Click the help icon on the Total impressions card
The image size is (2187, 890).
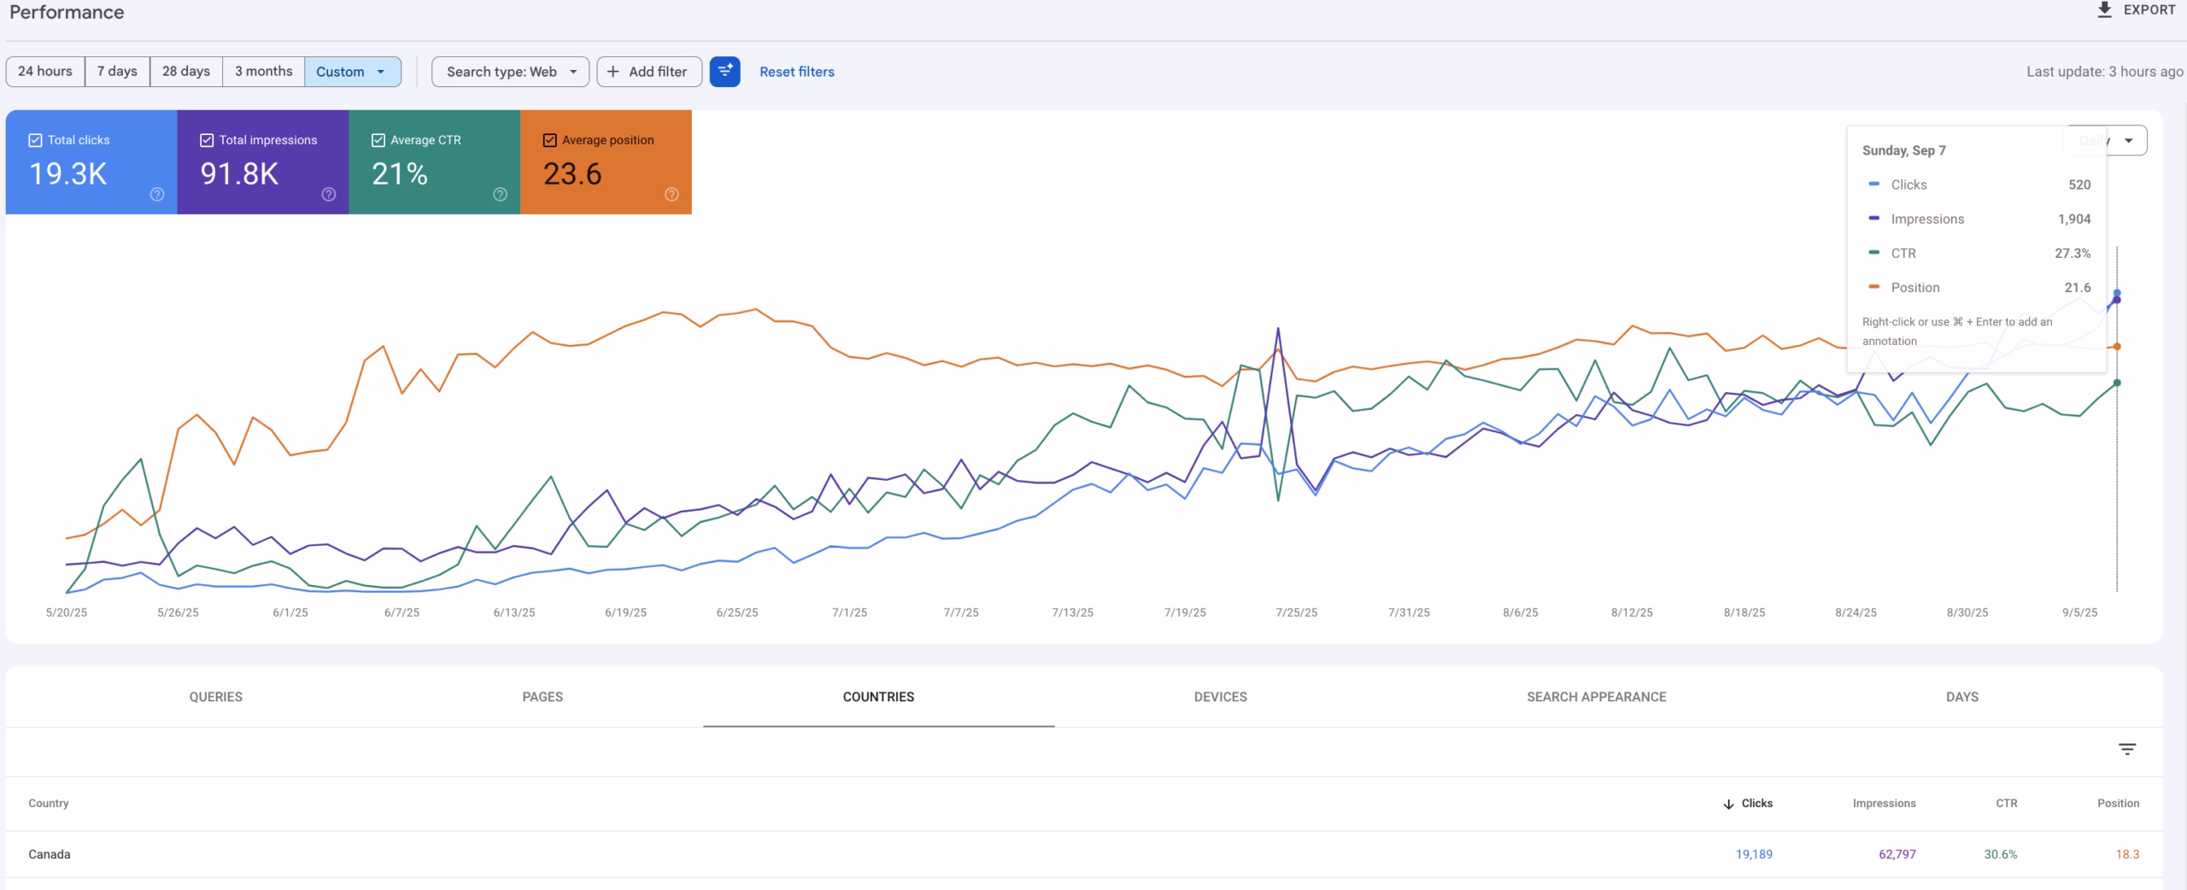(329, 195)
